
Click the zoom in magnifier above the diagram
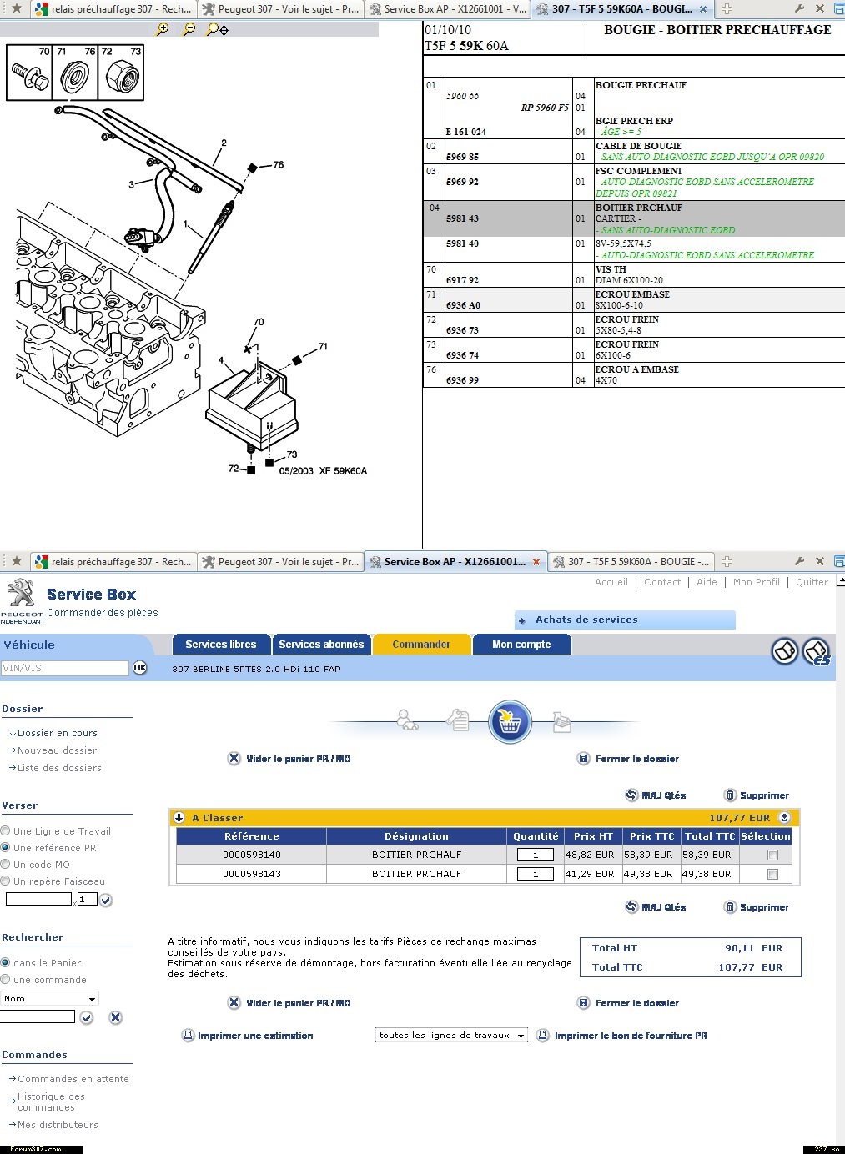[163, 29]
